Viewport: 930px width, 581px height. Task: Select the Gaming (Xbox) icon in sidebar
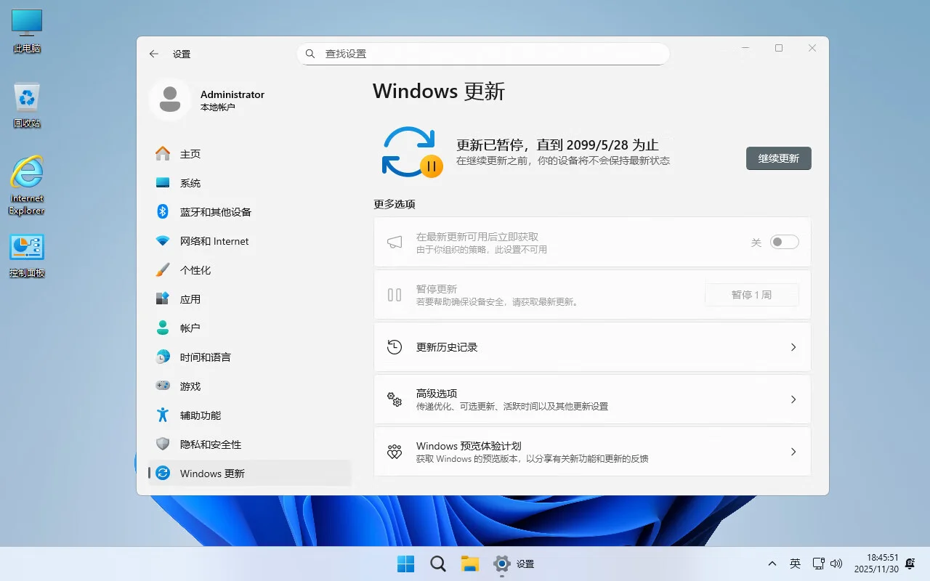coord(163,386)
